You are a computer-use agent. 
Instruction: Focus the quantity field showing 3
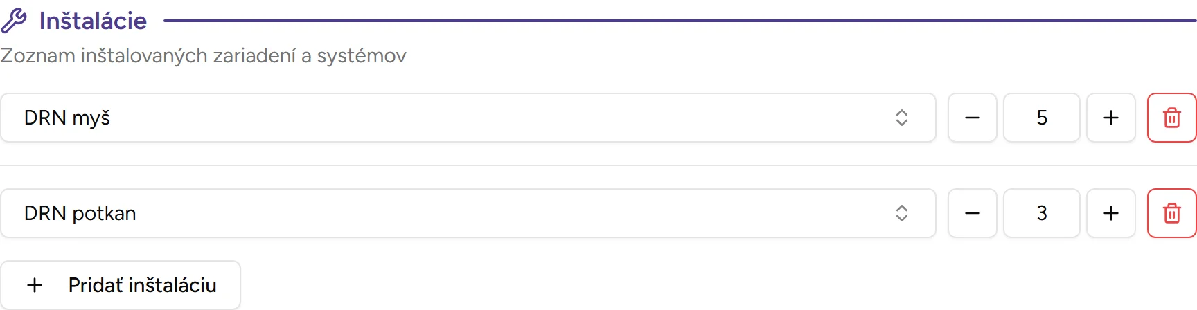[x=1041, y=213]
